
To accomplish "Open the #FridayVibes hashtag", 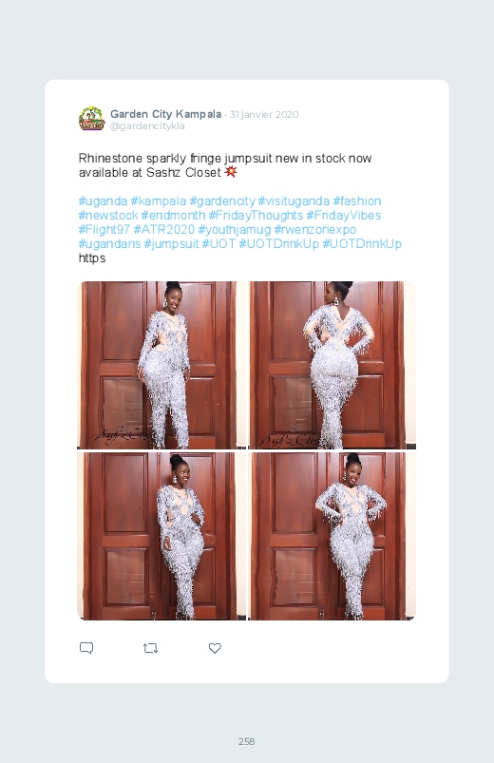I will (x=344, y=215).
